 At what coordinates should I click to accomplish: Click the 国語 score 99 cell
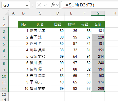58,63
